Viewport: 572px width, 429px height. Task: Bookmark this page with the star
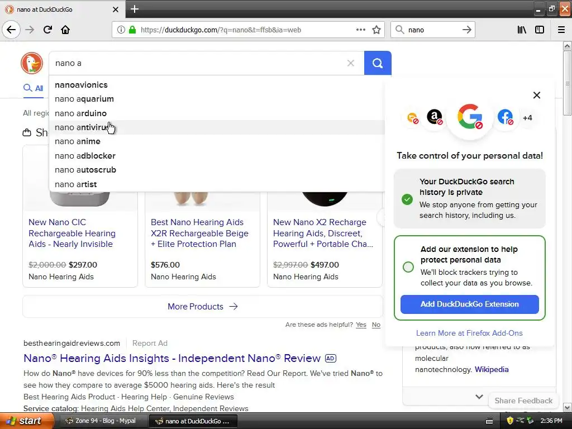click(x=376, y=30)
